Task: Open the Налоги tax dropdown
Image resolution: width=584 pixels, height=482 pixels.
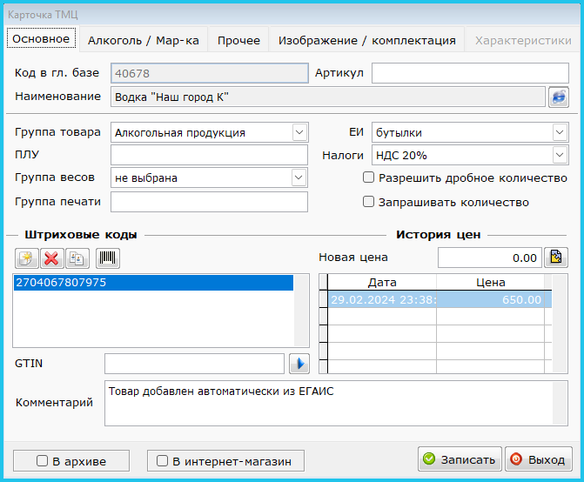Action: tap(560, 155)
